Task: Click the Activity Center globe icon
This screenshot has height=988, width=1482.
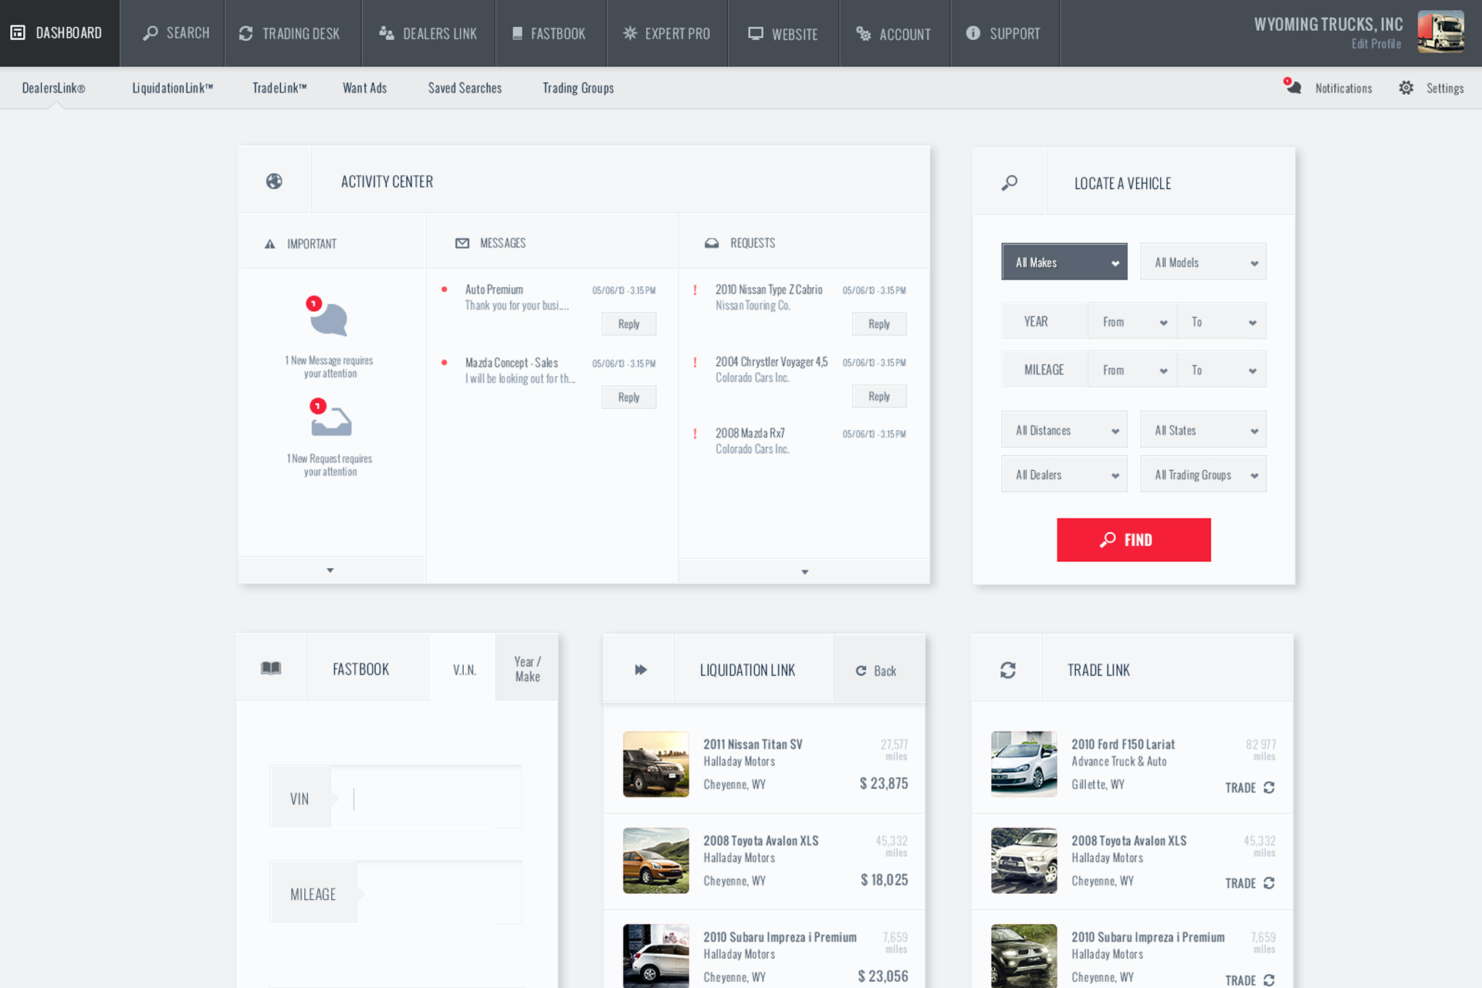Action: point(274,181)
